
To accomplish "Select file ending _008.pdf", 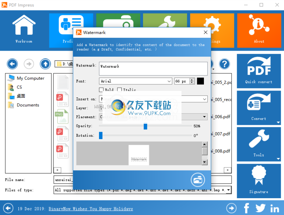I will (221, 151).
